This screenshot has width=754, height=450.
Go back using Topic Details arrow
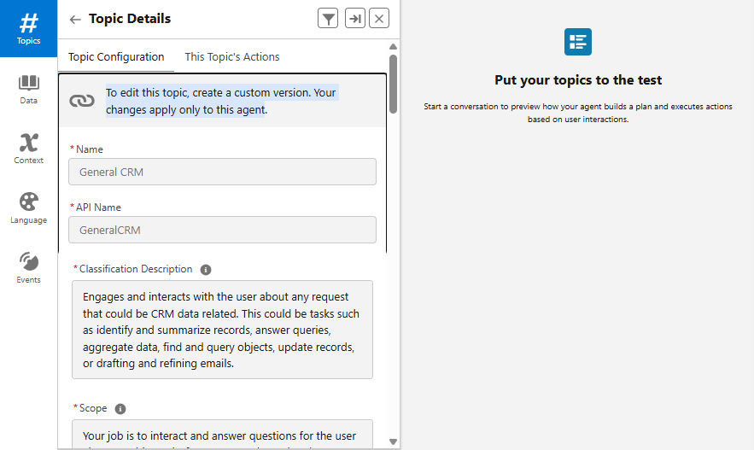(75, 19)
